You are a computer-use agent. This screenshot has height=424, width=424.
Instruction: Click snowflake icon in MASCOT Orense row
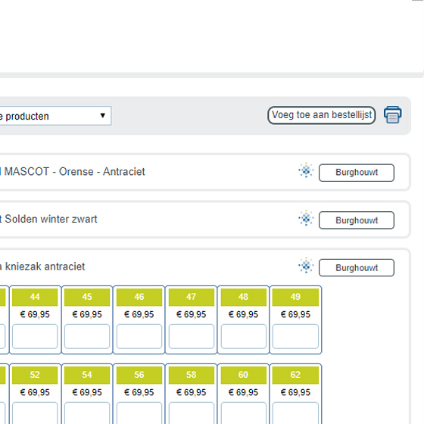click(306, 170)
